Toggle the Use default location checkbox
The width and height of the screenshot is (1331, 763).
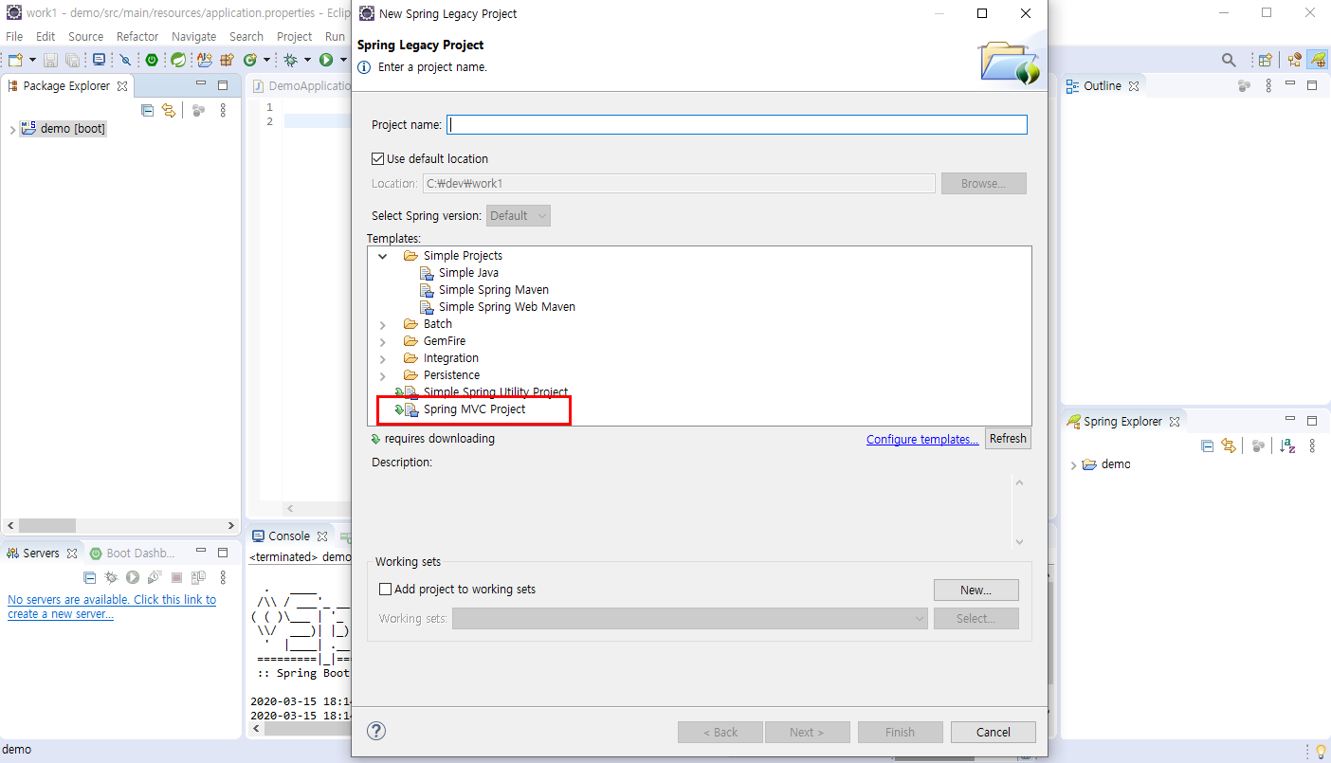pyautogui.click(x=377, y=158)
